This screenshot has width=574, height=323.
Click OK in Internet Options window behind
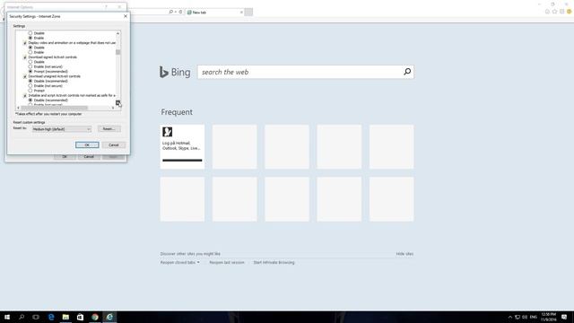65,157
